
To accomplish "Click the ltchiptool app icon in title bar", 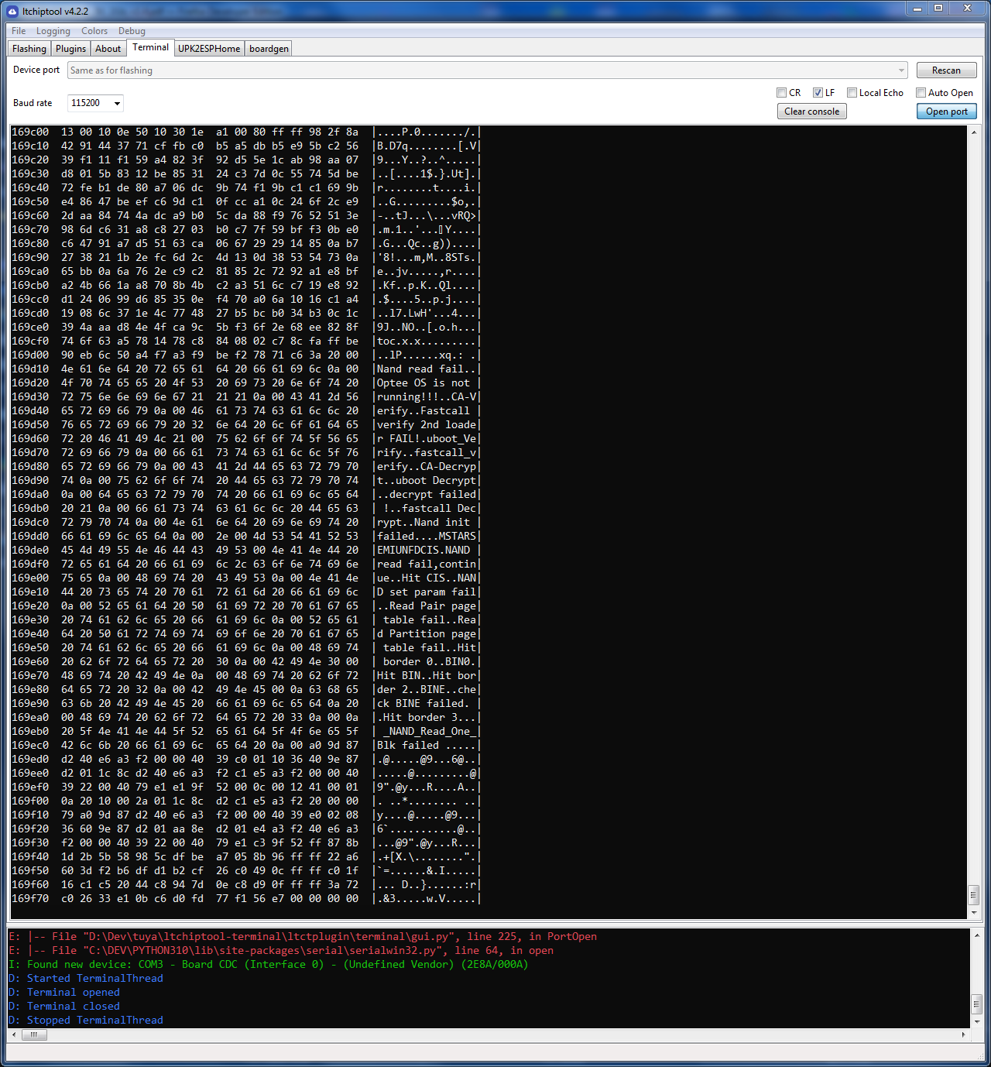I will 12,11.
